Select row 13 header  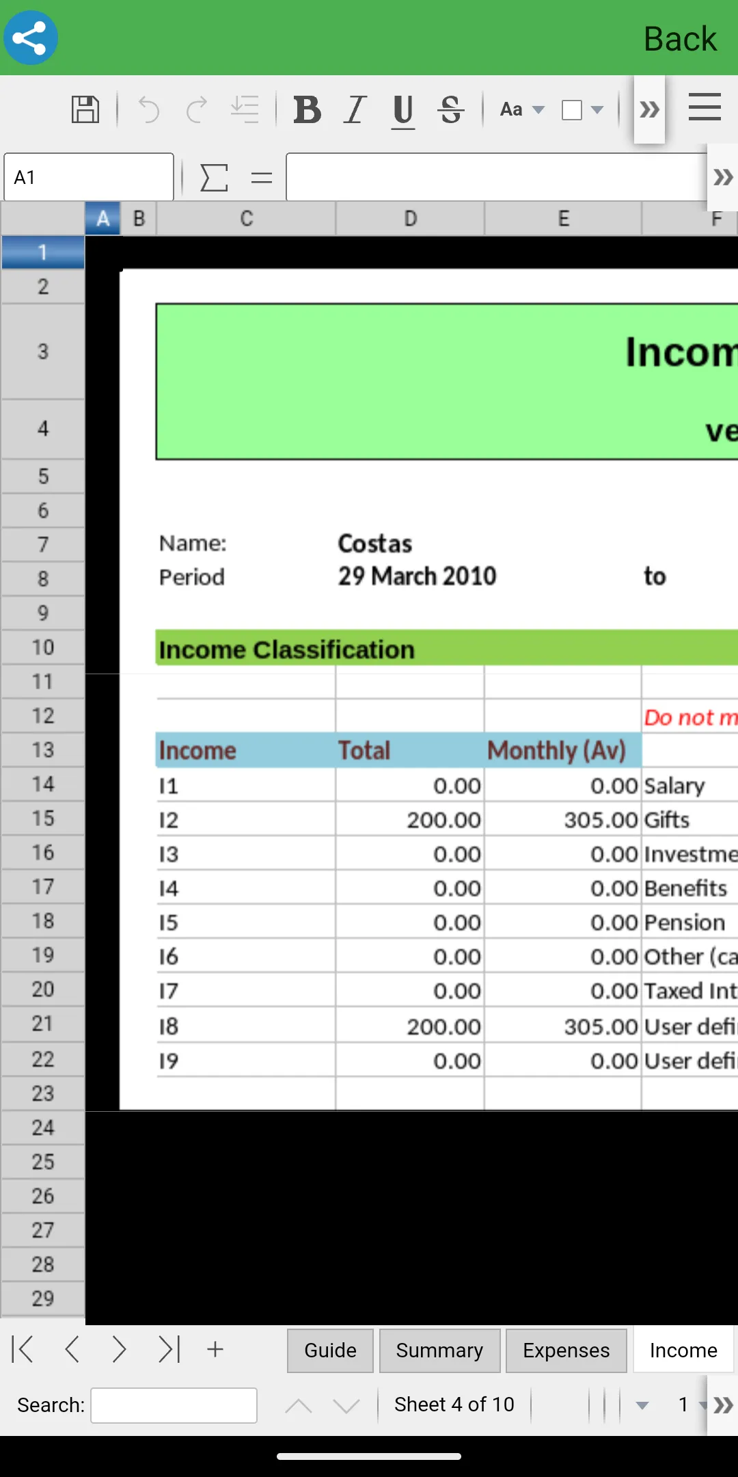click(42, 750)
